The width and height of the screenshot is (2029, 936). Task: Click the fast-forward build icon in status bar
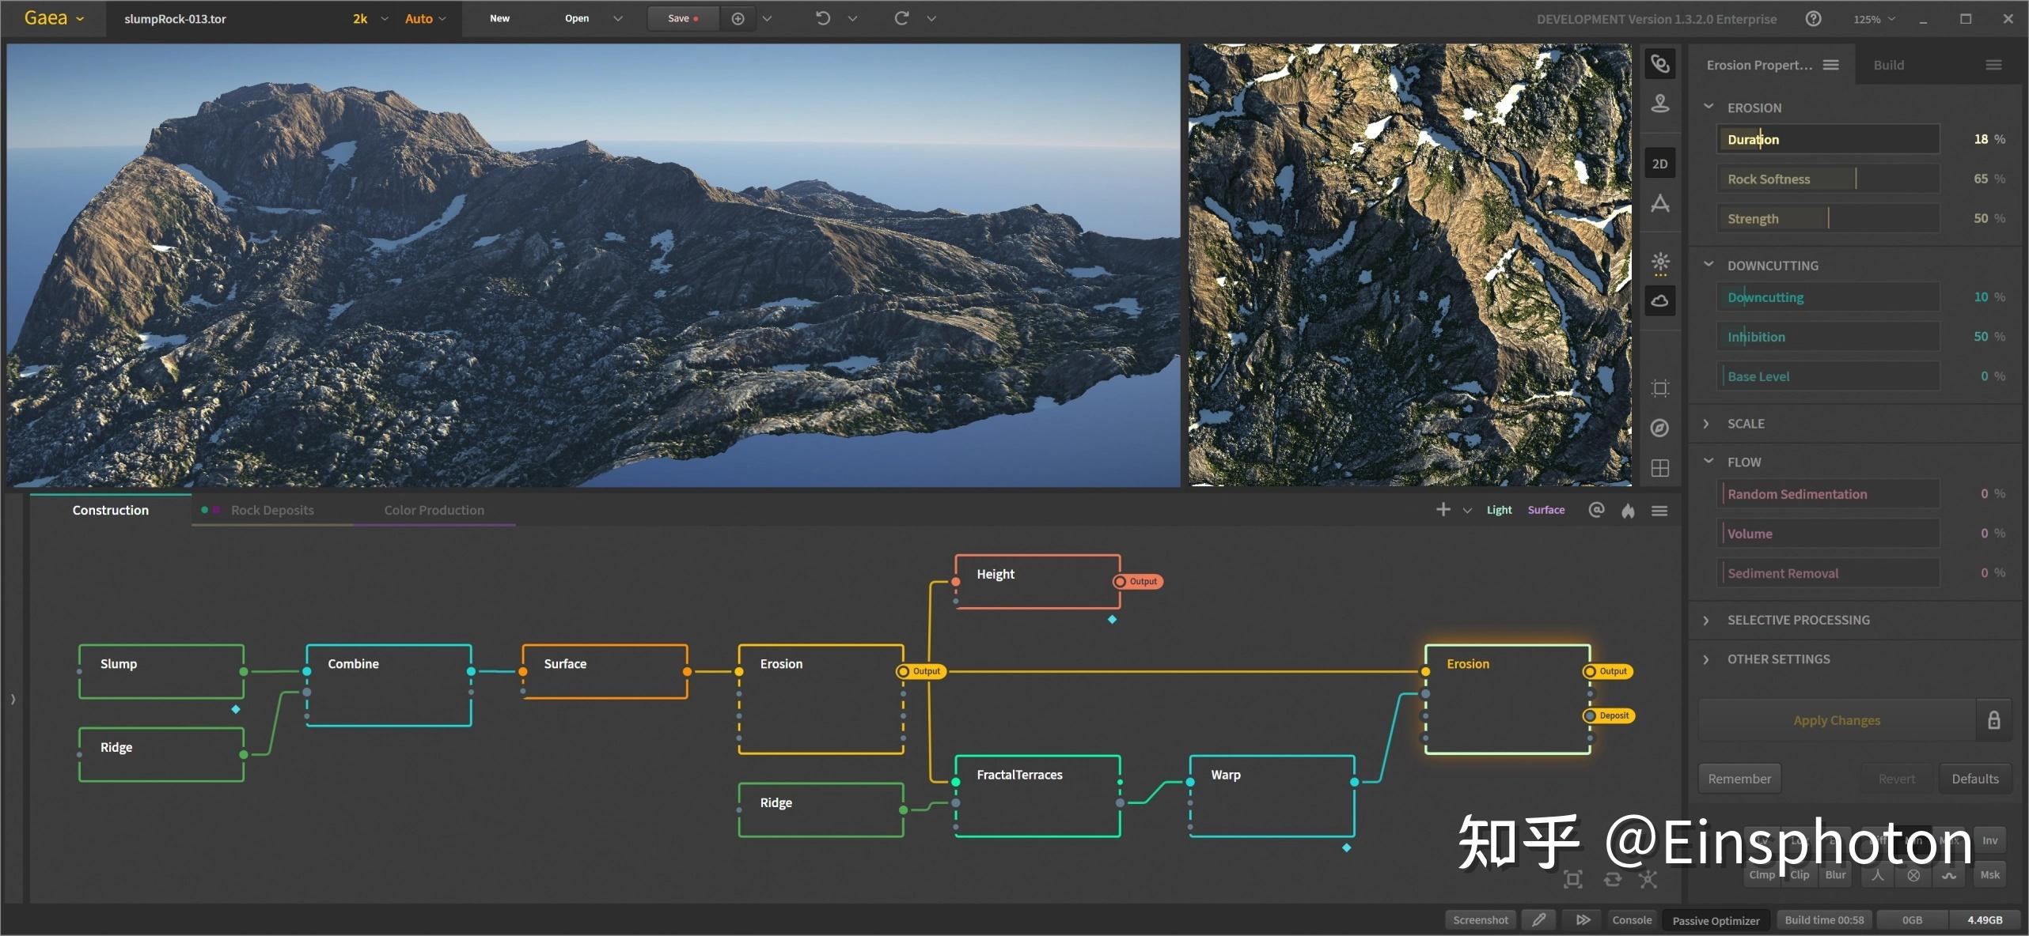1583,919
